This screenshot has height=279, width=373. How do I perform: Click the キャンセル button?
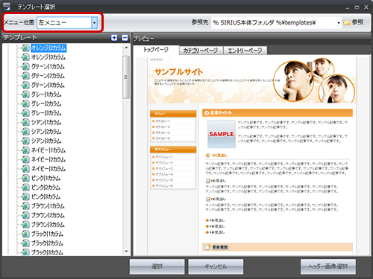coord(216,266)
